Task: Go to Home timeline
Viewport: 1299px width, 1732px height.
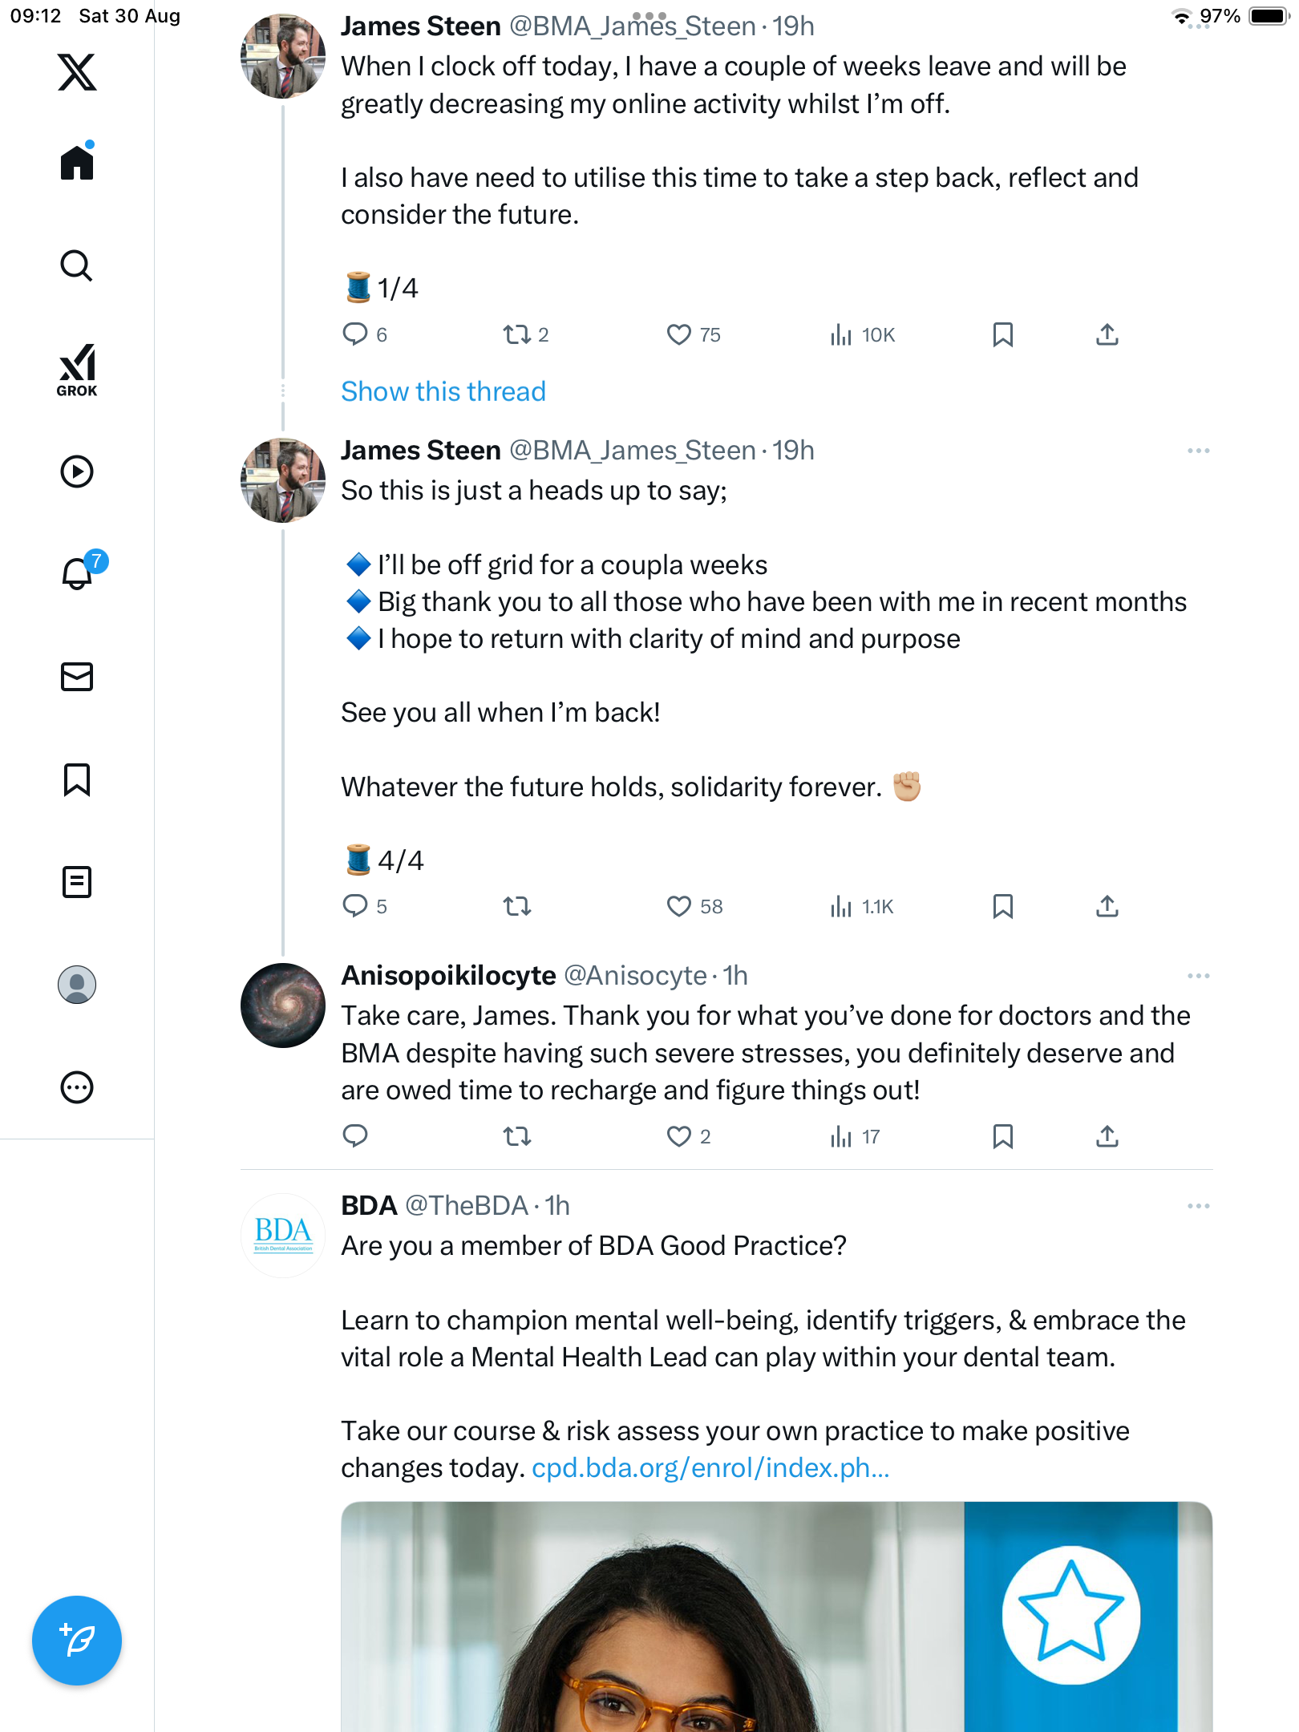Action: tap(77, 163)
